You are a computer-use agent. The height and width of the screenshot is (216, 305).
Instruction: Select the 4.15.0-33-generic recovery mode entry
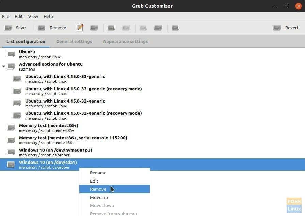(152, 91)
